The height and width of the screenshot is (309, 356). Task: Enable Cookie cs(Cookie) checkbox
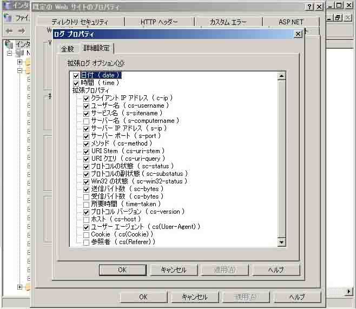tap(86, 235)
